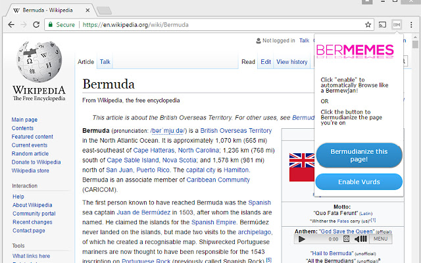Screen dimensions: 421x263
Task: Click the green Secure padlock
Action: (50, 25)
